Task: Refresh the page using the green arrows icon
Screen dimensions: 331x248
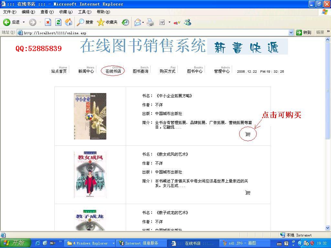Action: pos(58,22)
